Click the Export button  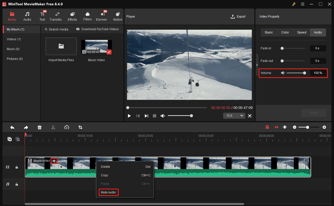coord(238,16)
